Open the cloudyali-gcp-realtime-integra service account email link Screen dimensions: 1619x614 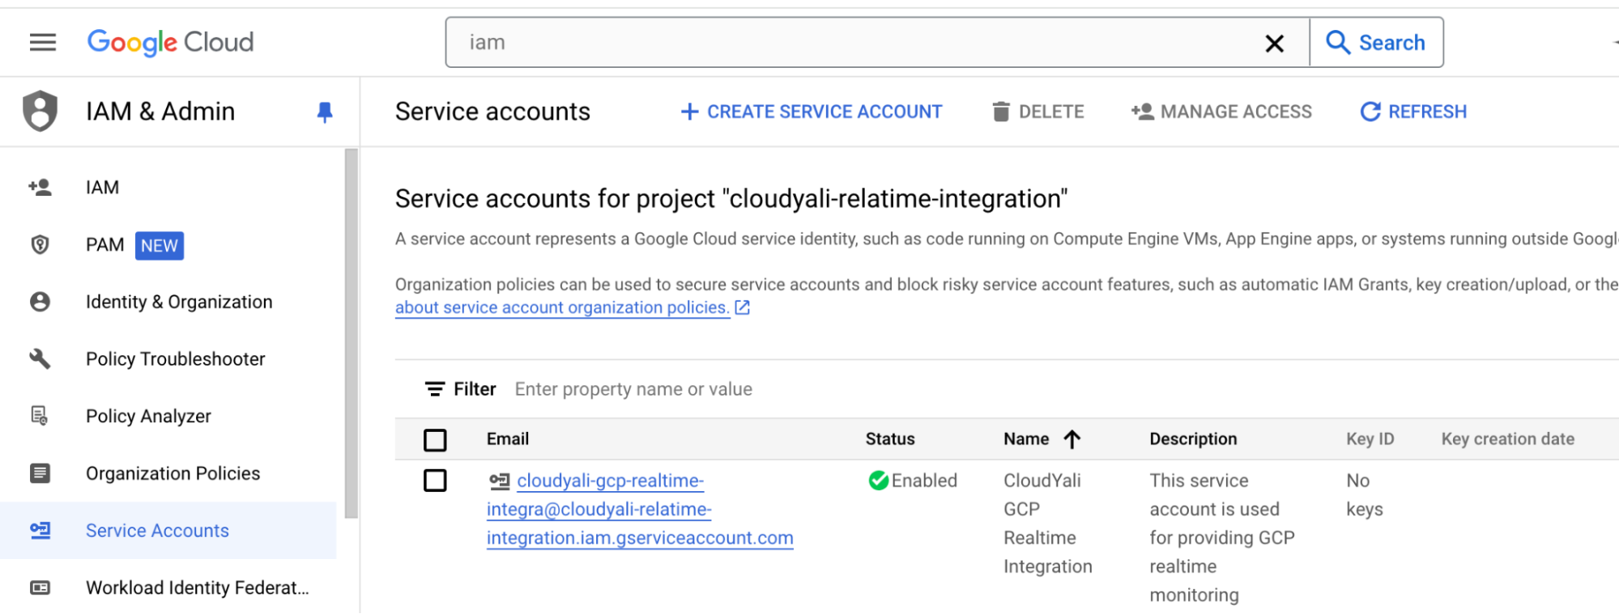[640, 510]
